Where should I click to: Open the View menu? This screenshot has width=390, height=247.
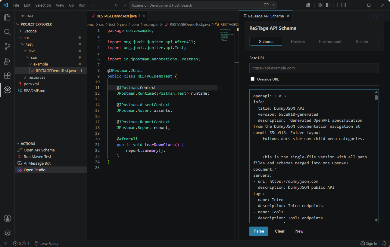[x=60, y=5]
